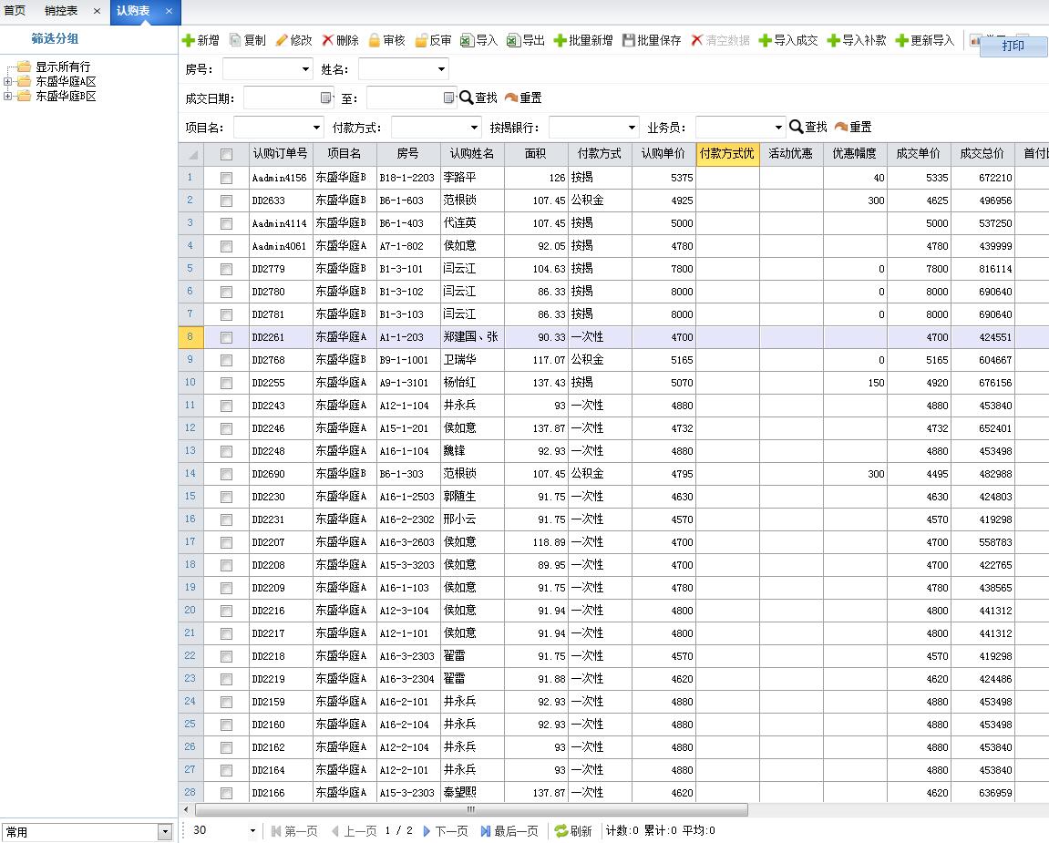The height and width of the screenshot is (843, 1049).
Task: Click the 认购姓名 column header
Action: tap(472, 154)
